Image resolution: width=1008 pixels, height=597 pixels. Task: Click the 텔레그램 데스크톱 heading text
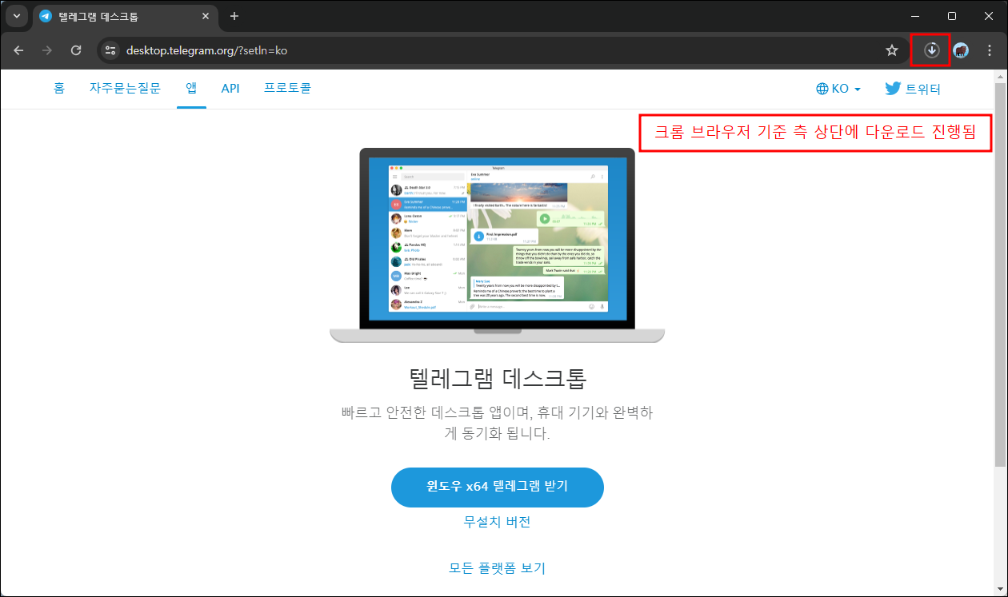(498, 378)
